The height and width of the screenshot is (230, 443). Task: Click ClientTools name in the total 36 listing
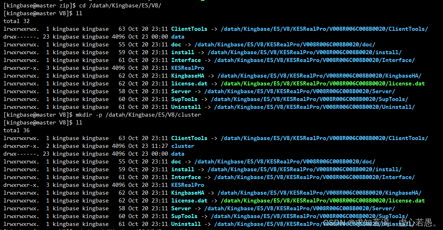pos(189,138)
